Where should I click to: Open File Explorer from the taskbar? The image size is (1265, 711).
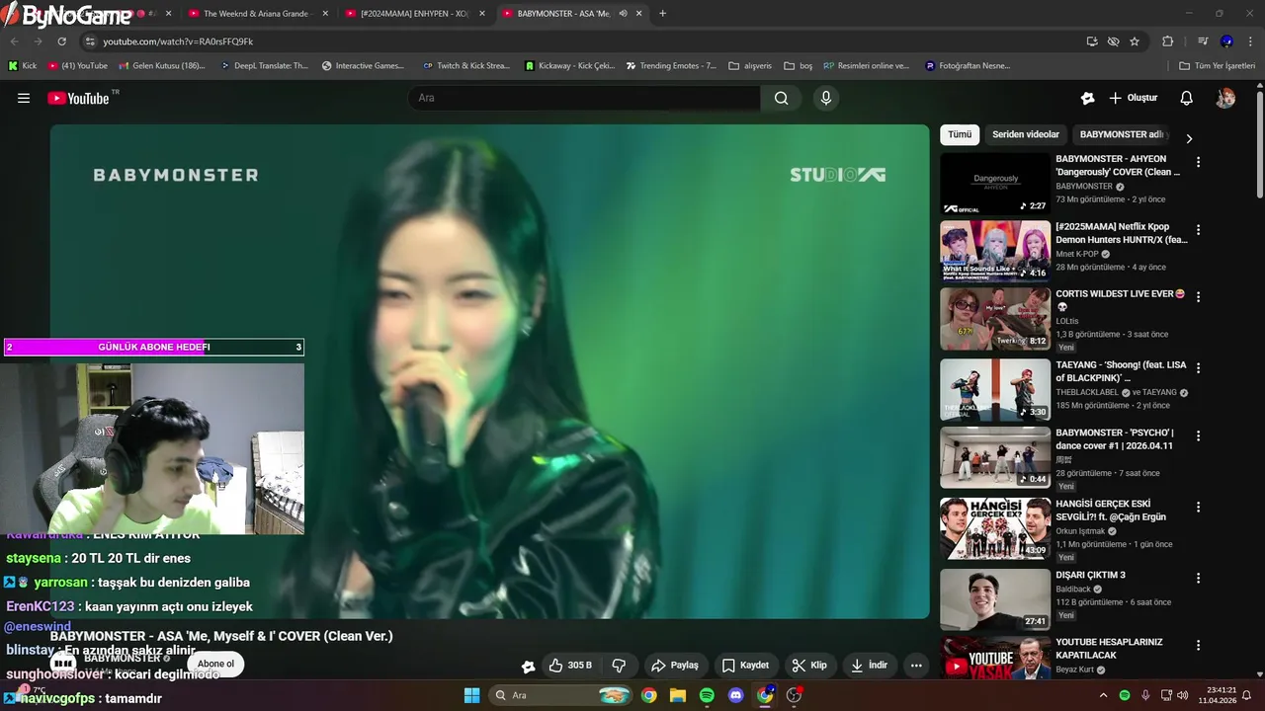678,695
